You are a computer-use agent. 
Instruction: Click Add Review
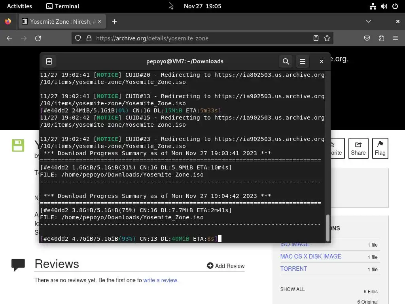click(x=226, y=266)
